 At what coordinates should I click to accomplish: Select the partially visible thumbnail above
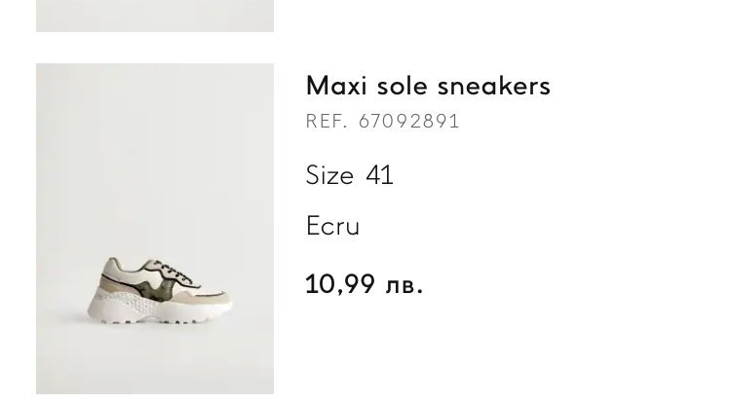[155, 16]
